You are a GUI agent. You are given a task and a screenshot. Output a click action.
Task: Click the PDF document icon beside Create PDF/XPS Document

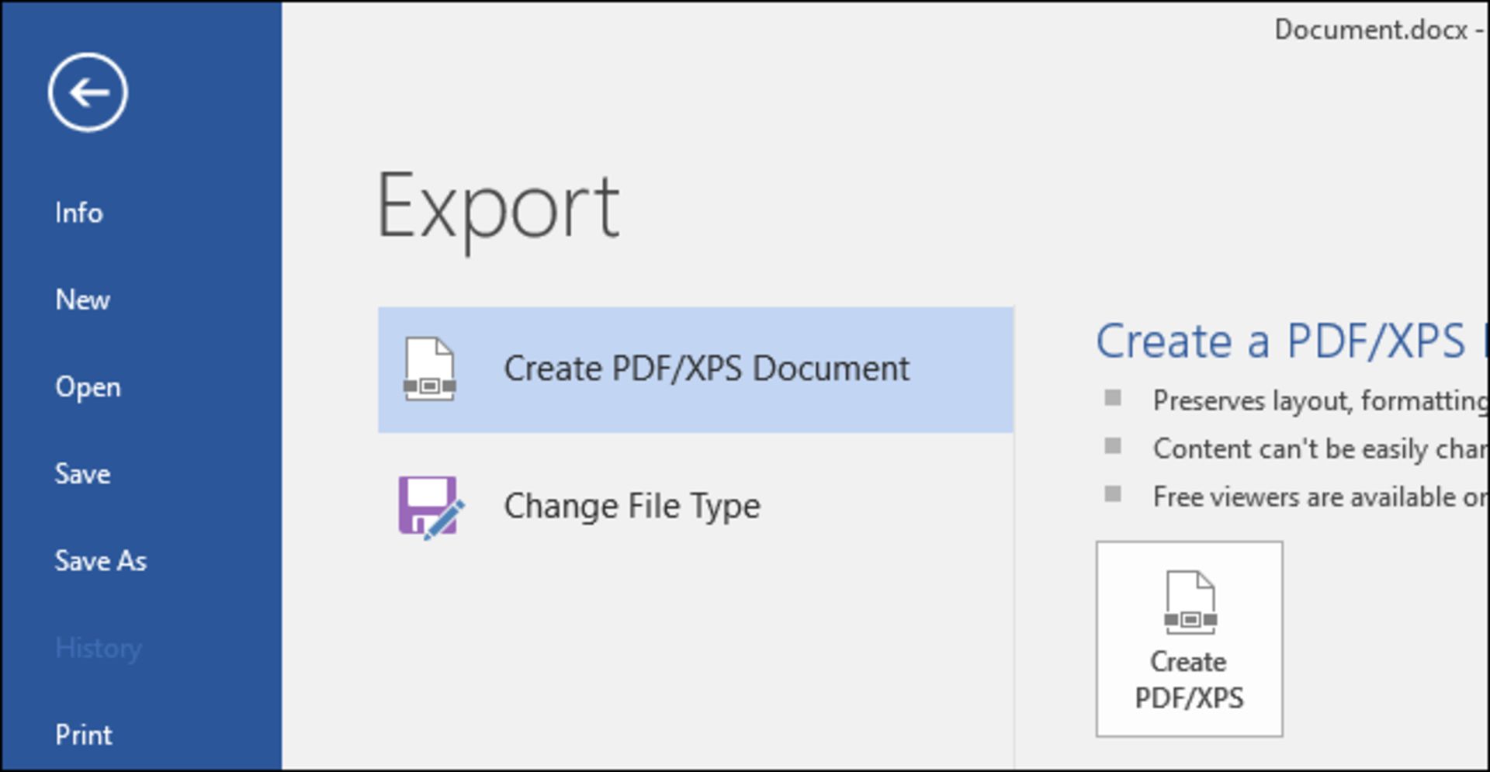(x=429, y=369)
